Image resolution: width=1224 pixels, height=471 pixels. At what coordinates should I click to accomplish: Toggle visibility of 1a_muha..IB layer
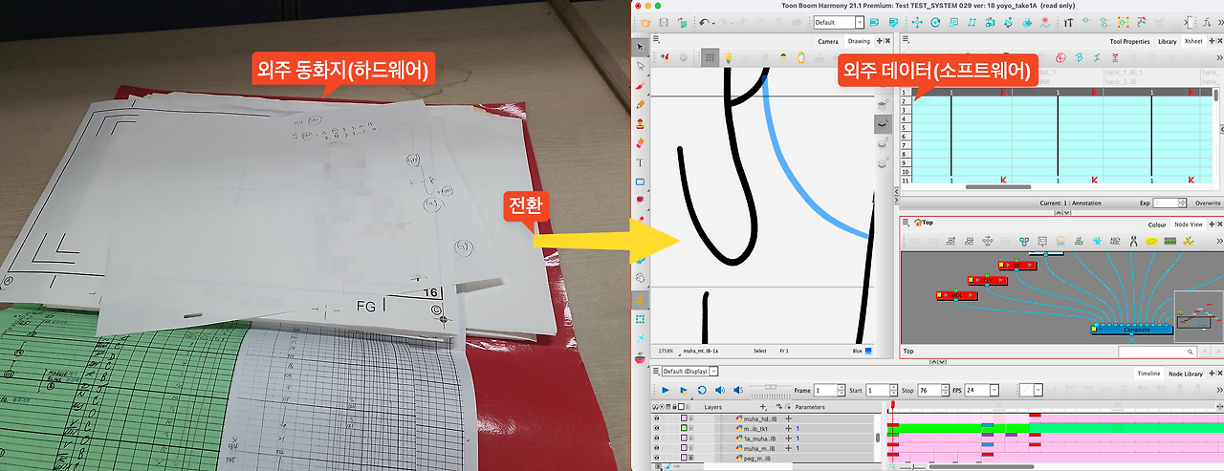click(x=656, y=439)
